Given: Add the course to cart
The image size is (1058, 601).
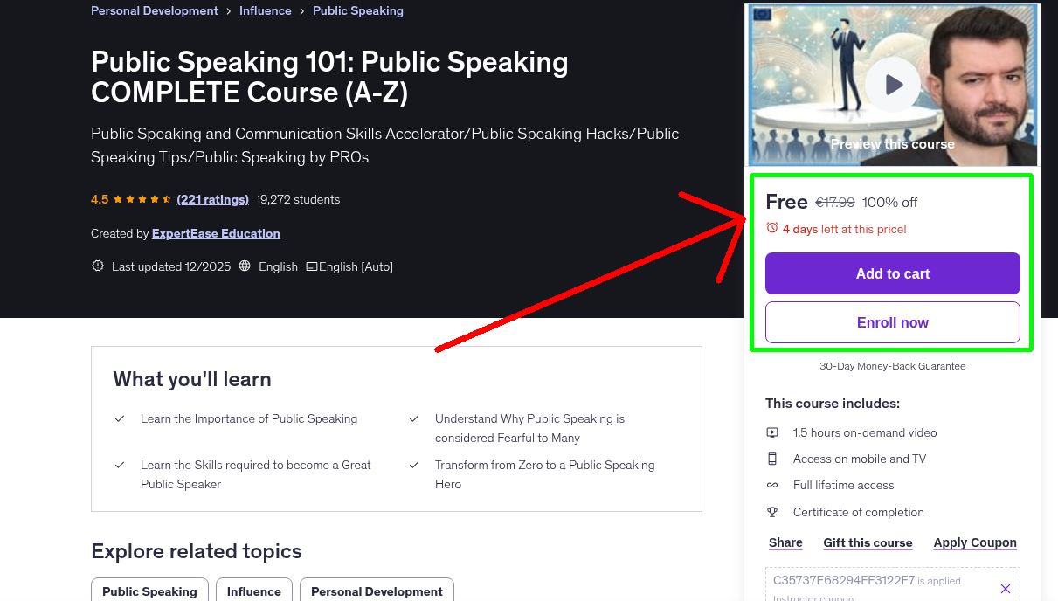Looking at the screenshot, I should (x=892, y=273).
